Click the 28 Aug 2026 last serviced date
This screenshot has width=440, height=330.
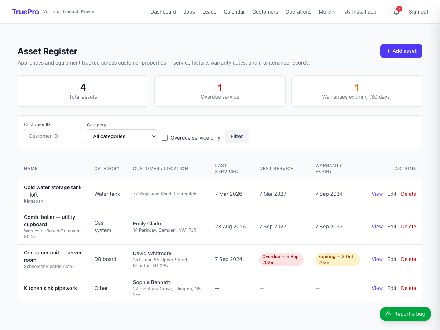coord(230,227)
